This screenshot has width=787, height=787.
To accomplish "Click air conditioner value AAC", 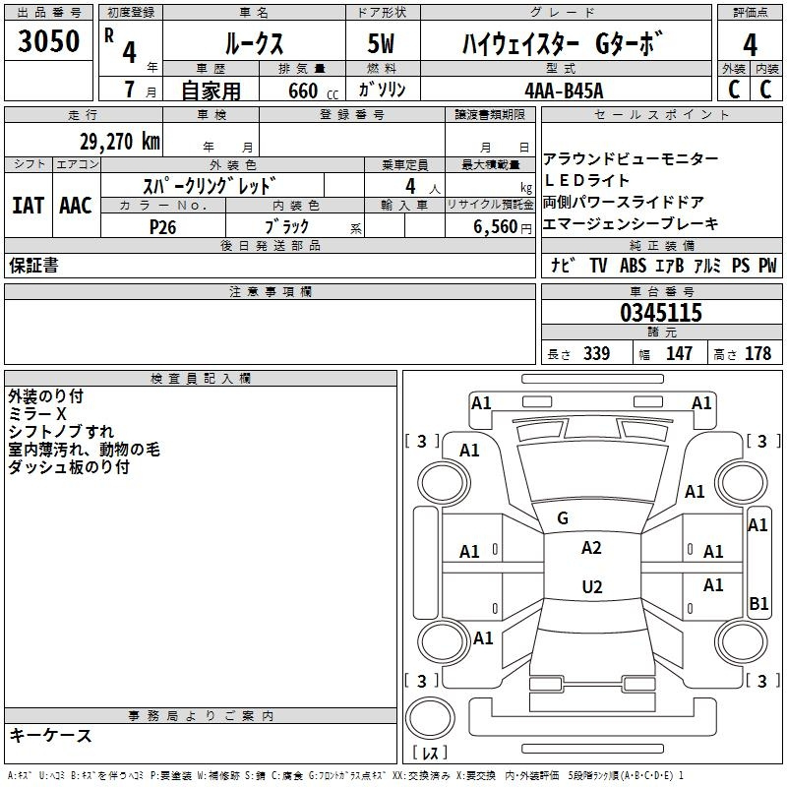I will tap(76, 206).
